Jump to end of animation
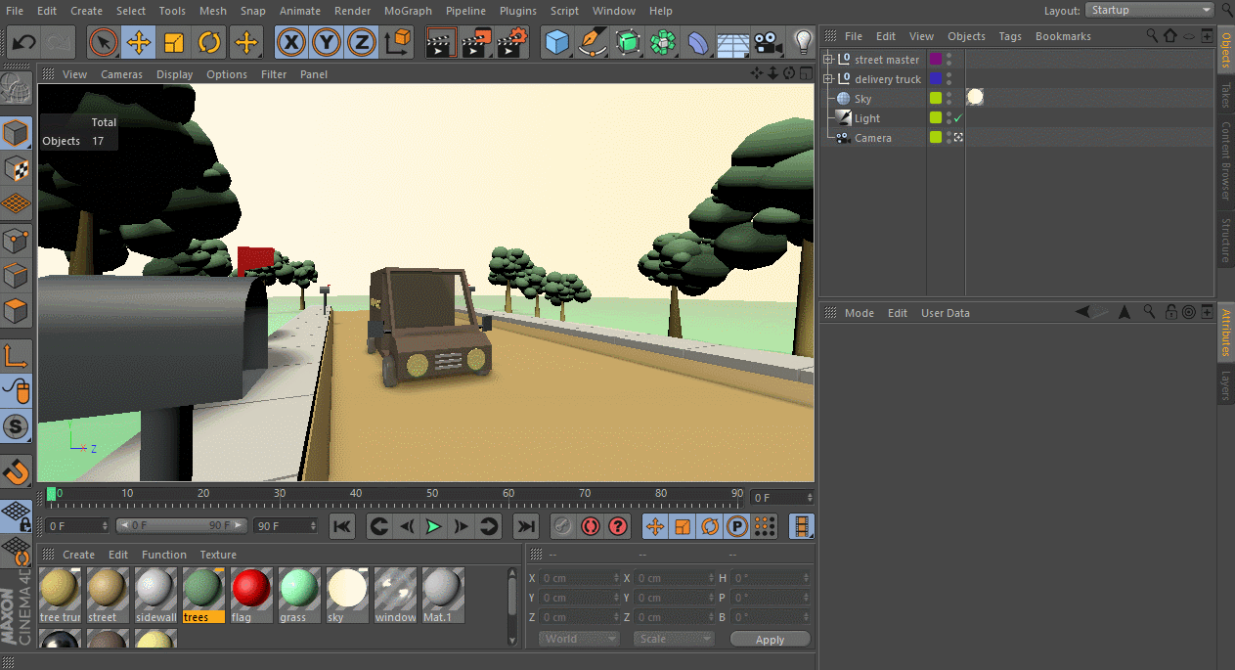The width and height of the screenshot is (1235, 670). [526, 526]
